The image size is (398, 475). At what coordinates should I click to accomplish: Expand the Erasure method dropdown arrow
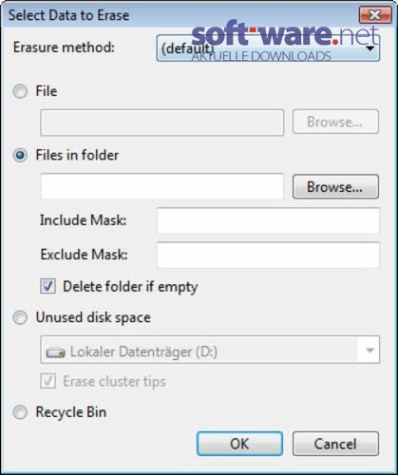[370, 48]
